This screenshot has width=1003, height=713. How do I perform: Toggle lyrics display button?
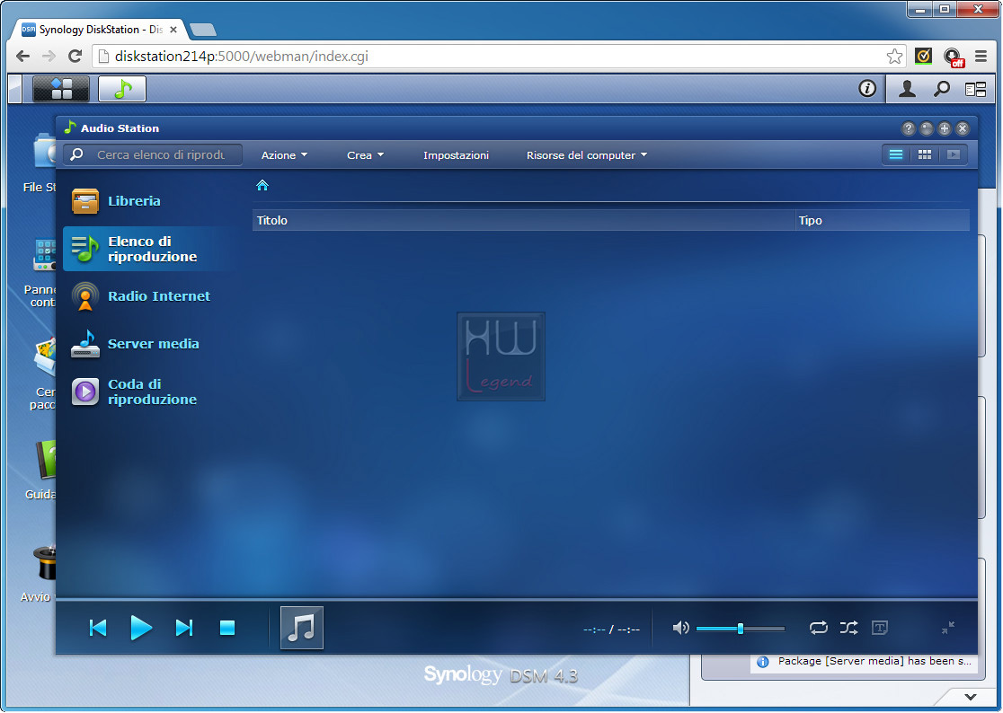(880, 628)
